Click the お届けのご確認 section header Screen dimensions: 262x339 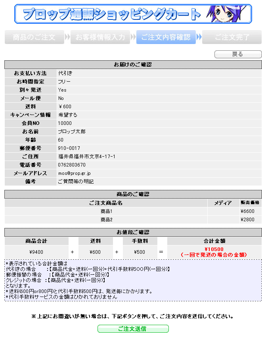coord(133,64)
